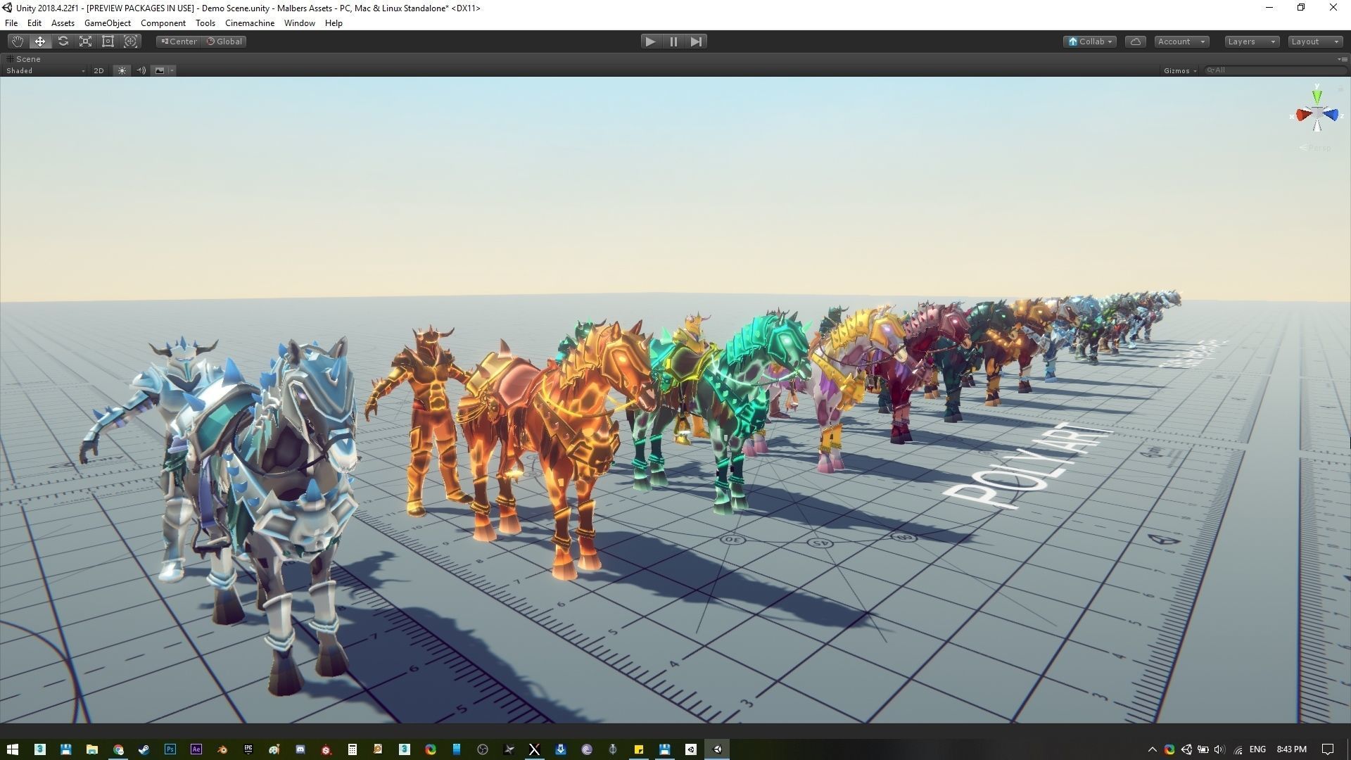Open Discord from taskbar
Viewport: 1351px width, 760px height.
coord(300,749)
